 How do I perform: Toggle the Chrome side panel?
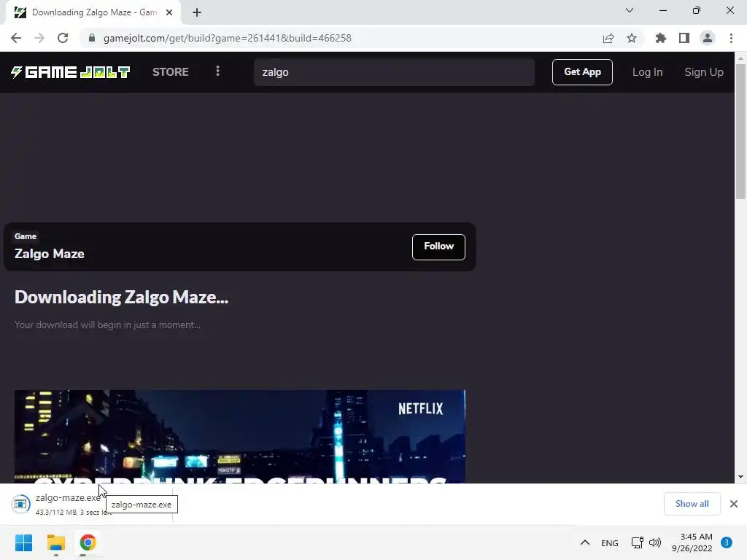[684, 38]
